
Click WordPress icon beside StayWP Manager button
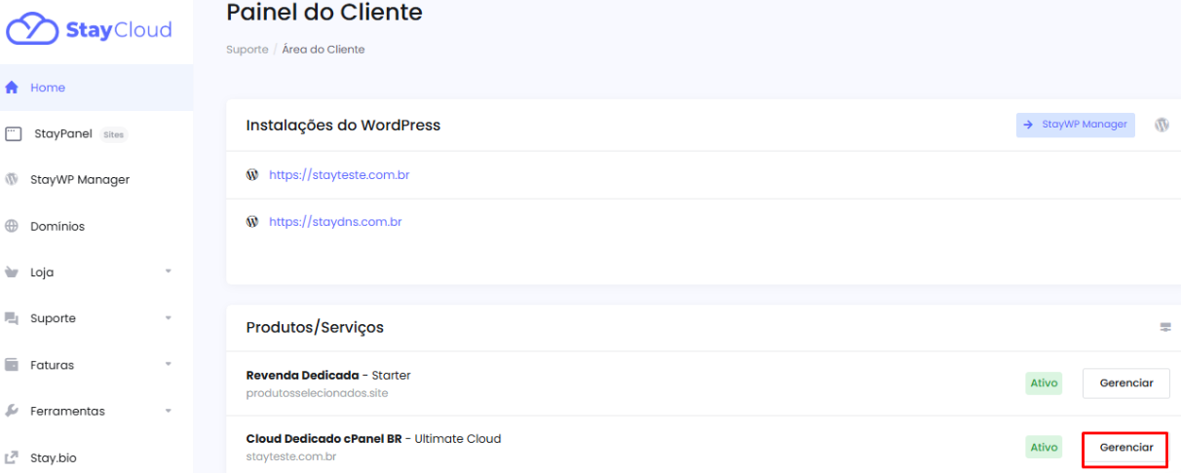[1162, 125]
